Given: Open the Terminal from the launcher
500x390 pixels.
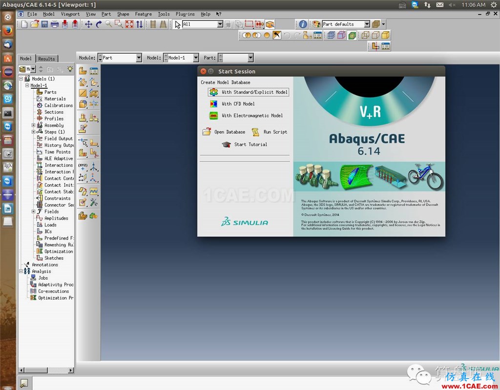Looking at the screenshot, I should (8, 113).
